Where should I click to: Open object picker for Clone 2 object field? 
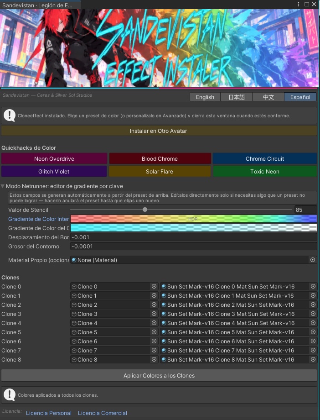pos(154,304)
